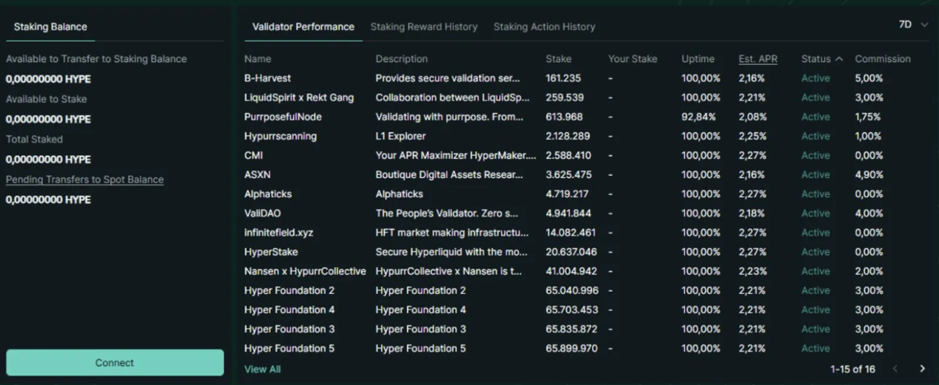Select Hyper Foundation 2 validator name
Image resolution: width=939 pixels, height=385 pixels.
[289, 291]
